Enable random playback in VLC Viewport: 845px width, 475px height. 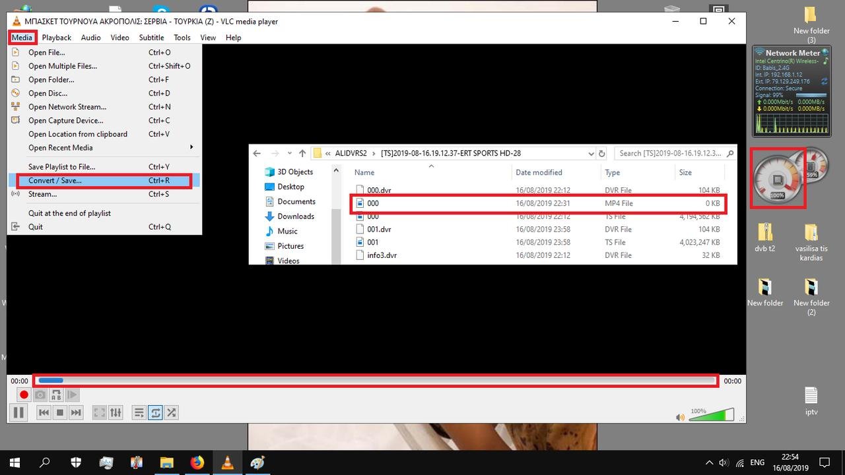click(x=171, y=412)
